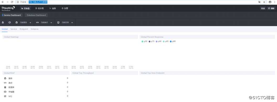Switch to the Endpoint tab

tap(24, 29)
